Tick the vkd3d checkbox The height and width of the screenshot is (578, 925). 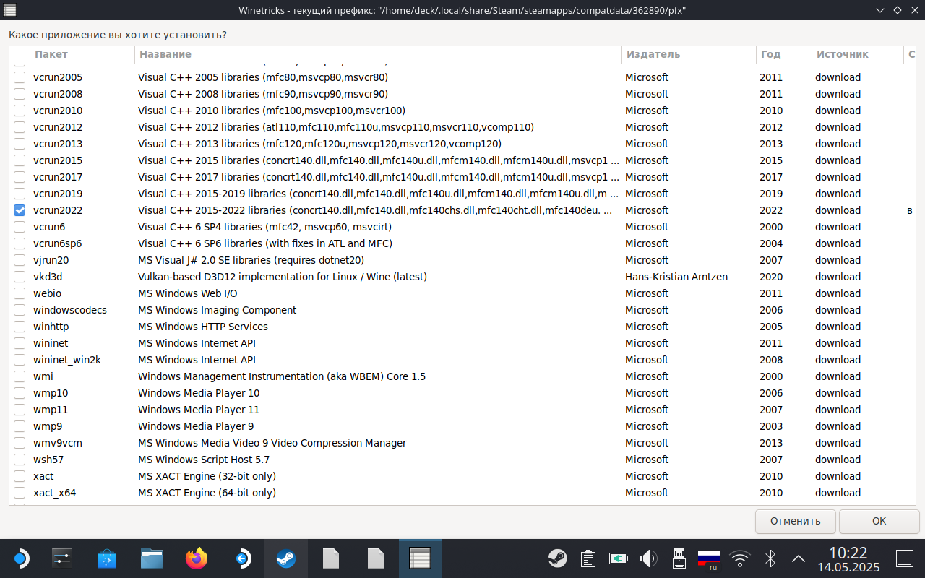pyautogui.click(x=20, y=277)
